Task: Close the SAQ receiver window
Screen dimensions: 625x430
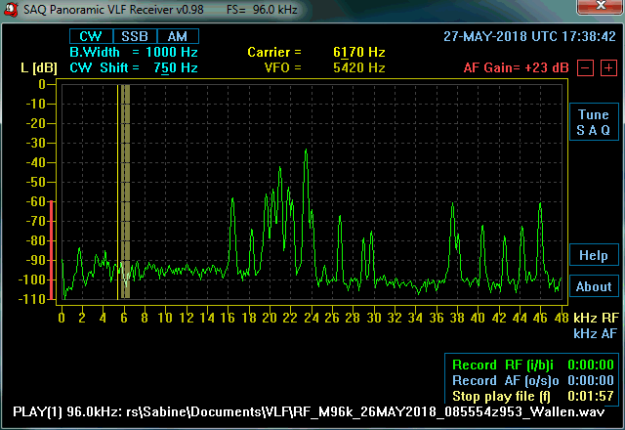Action: pos(601,6)
